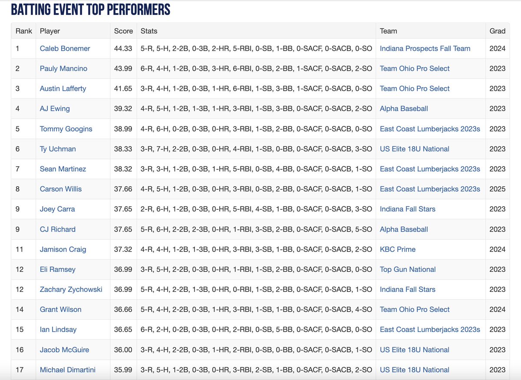The height and width of the screenshot is (380, 521).
Task: Select the score value 39.32
Action: [123, 109]
